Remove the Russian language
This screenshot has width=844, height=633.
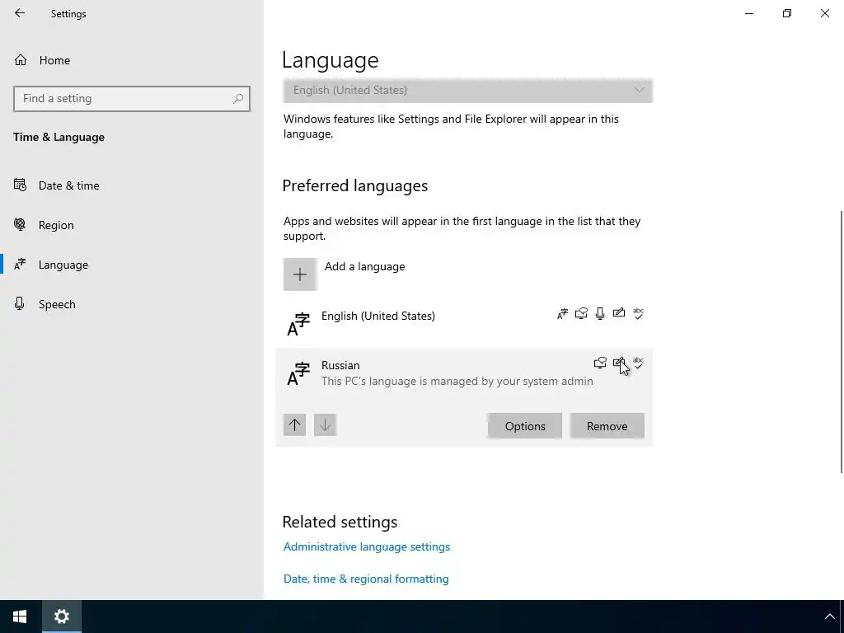[x=607, y=426]
